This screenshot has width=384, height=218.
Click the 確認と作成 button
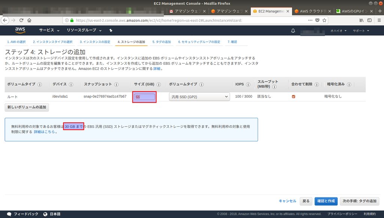tap(326, 201)
